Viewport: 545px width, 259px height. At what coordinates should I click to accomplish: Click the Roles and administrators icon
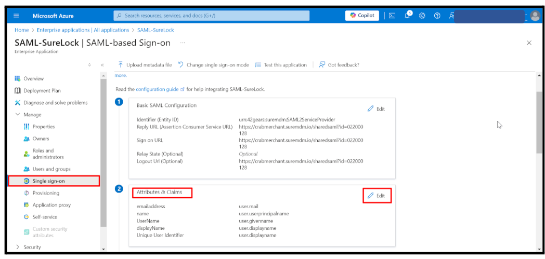[x=27, y=154]
